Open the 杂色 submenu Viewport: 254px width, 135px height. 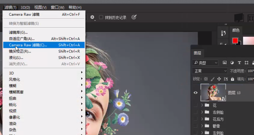tap(44, 130)
